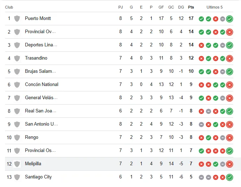Open the Puerto Montt team link

[x=38, y=19]
